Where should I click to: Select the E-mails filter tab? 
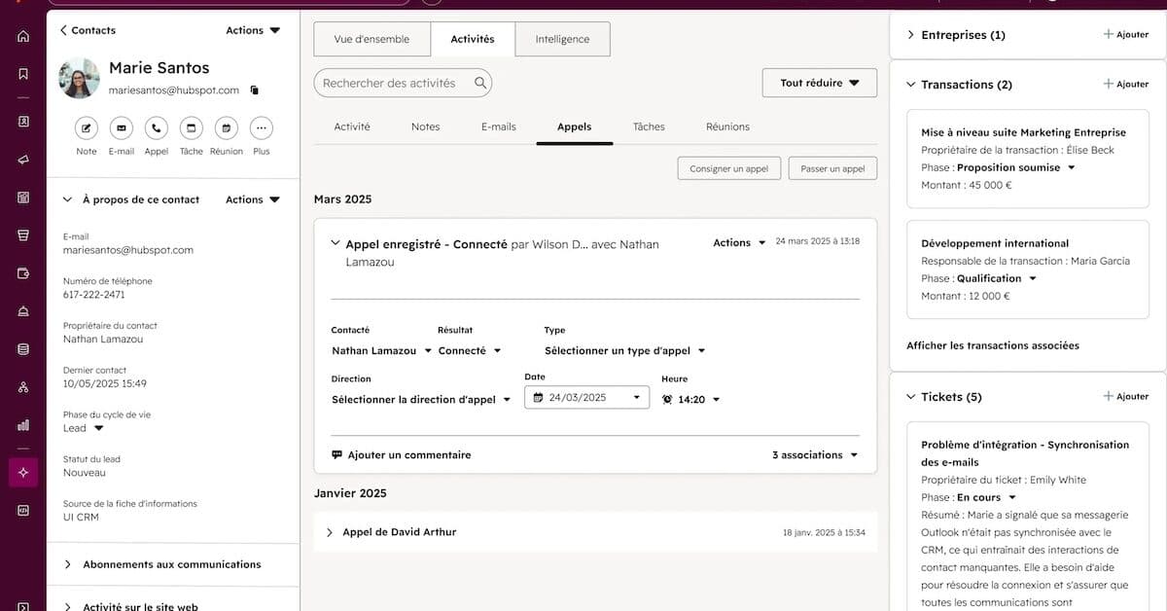[x=499, y=126]
